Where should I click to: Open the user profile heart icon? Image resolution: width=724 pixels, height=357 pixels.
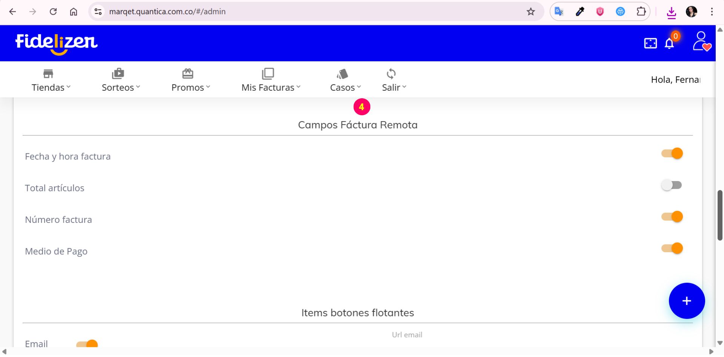coord(701,41)
